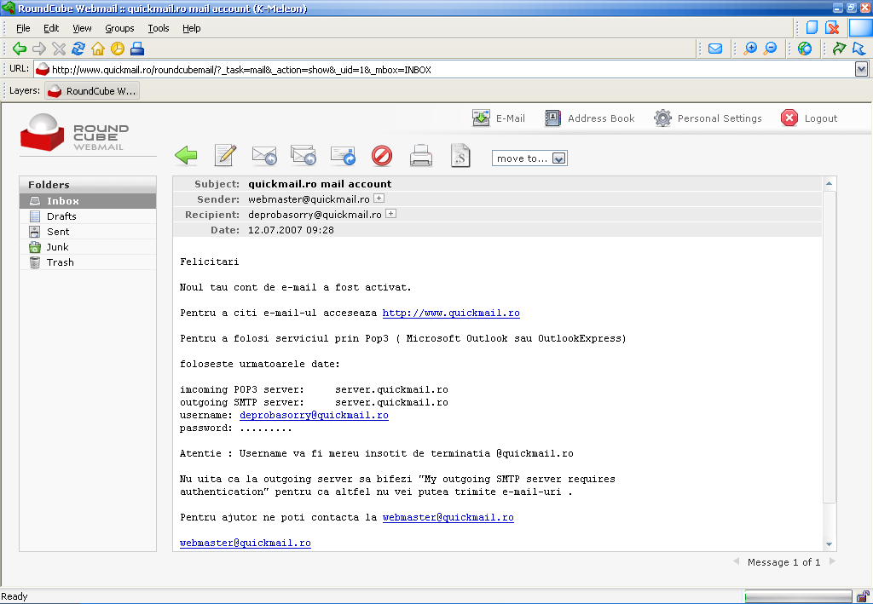This screenshot has width=873, height=604.
Task: Expand the URL bar history dropdown
Action: pos(861,70)
